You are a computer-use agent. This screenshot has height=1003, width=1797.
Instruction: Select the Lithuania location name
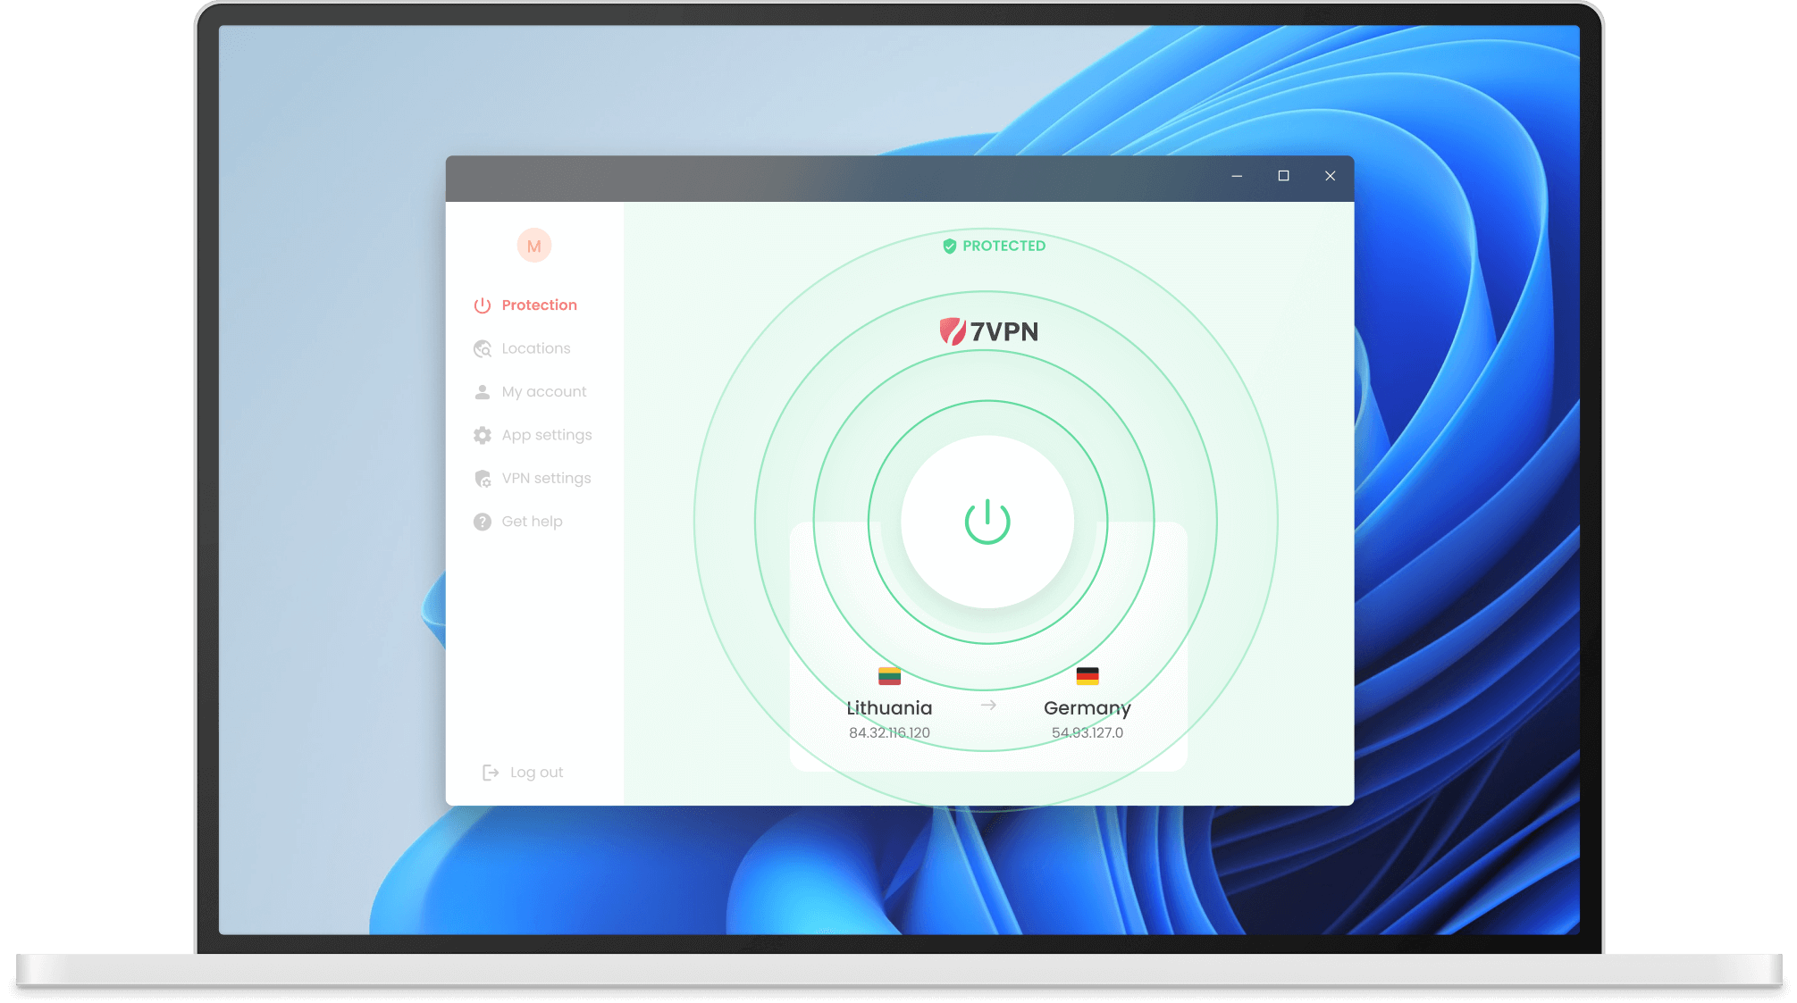[x=889, y=708]
